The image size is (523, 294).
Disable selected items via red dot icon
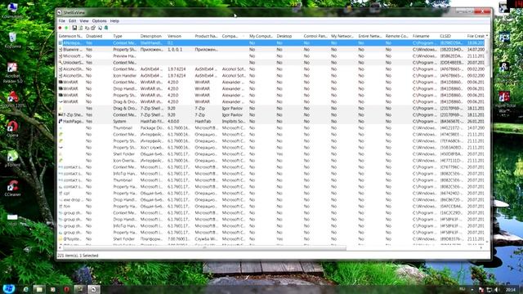60,28
